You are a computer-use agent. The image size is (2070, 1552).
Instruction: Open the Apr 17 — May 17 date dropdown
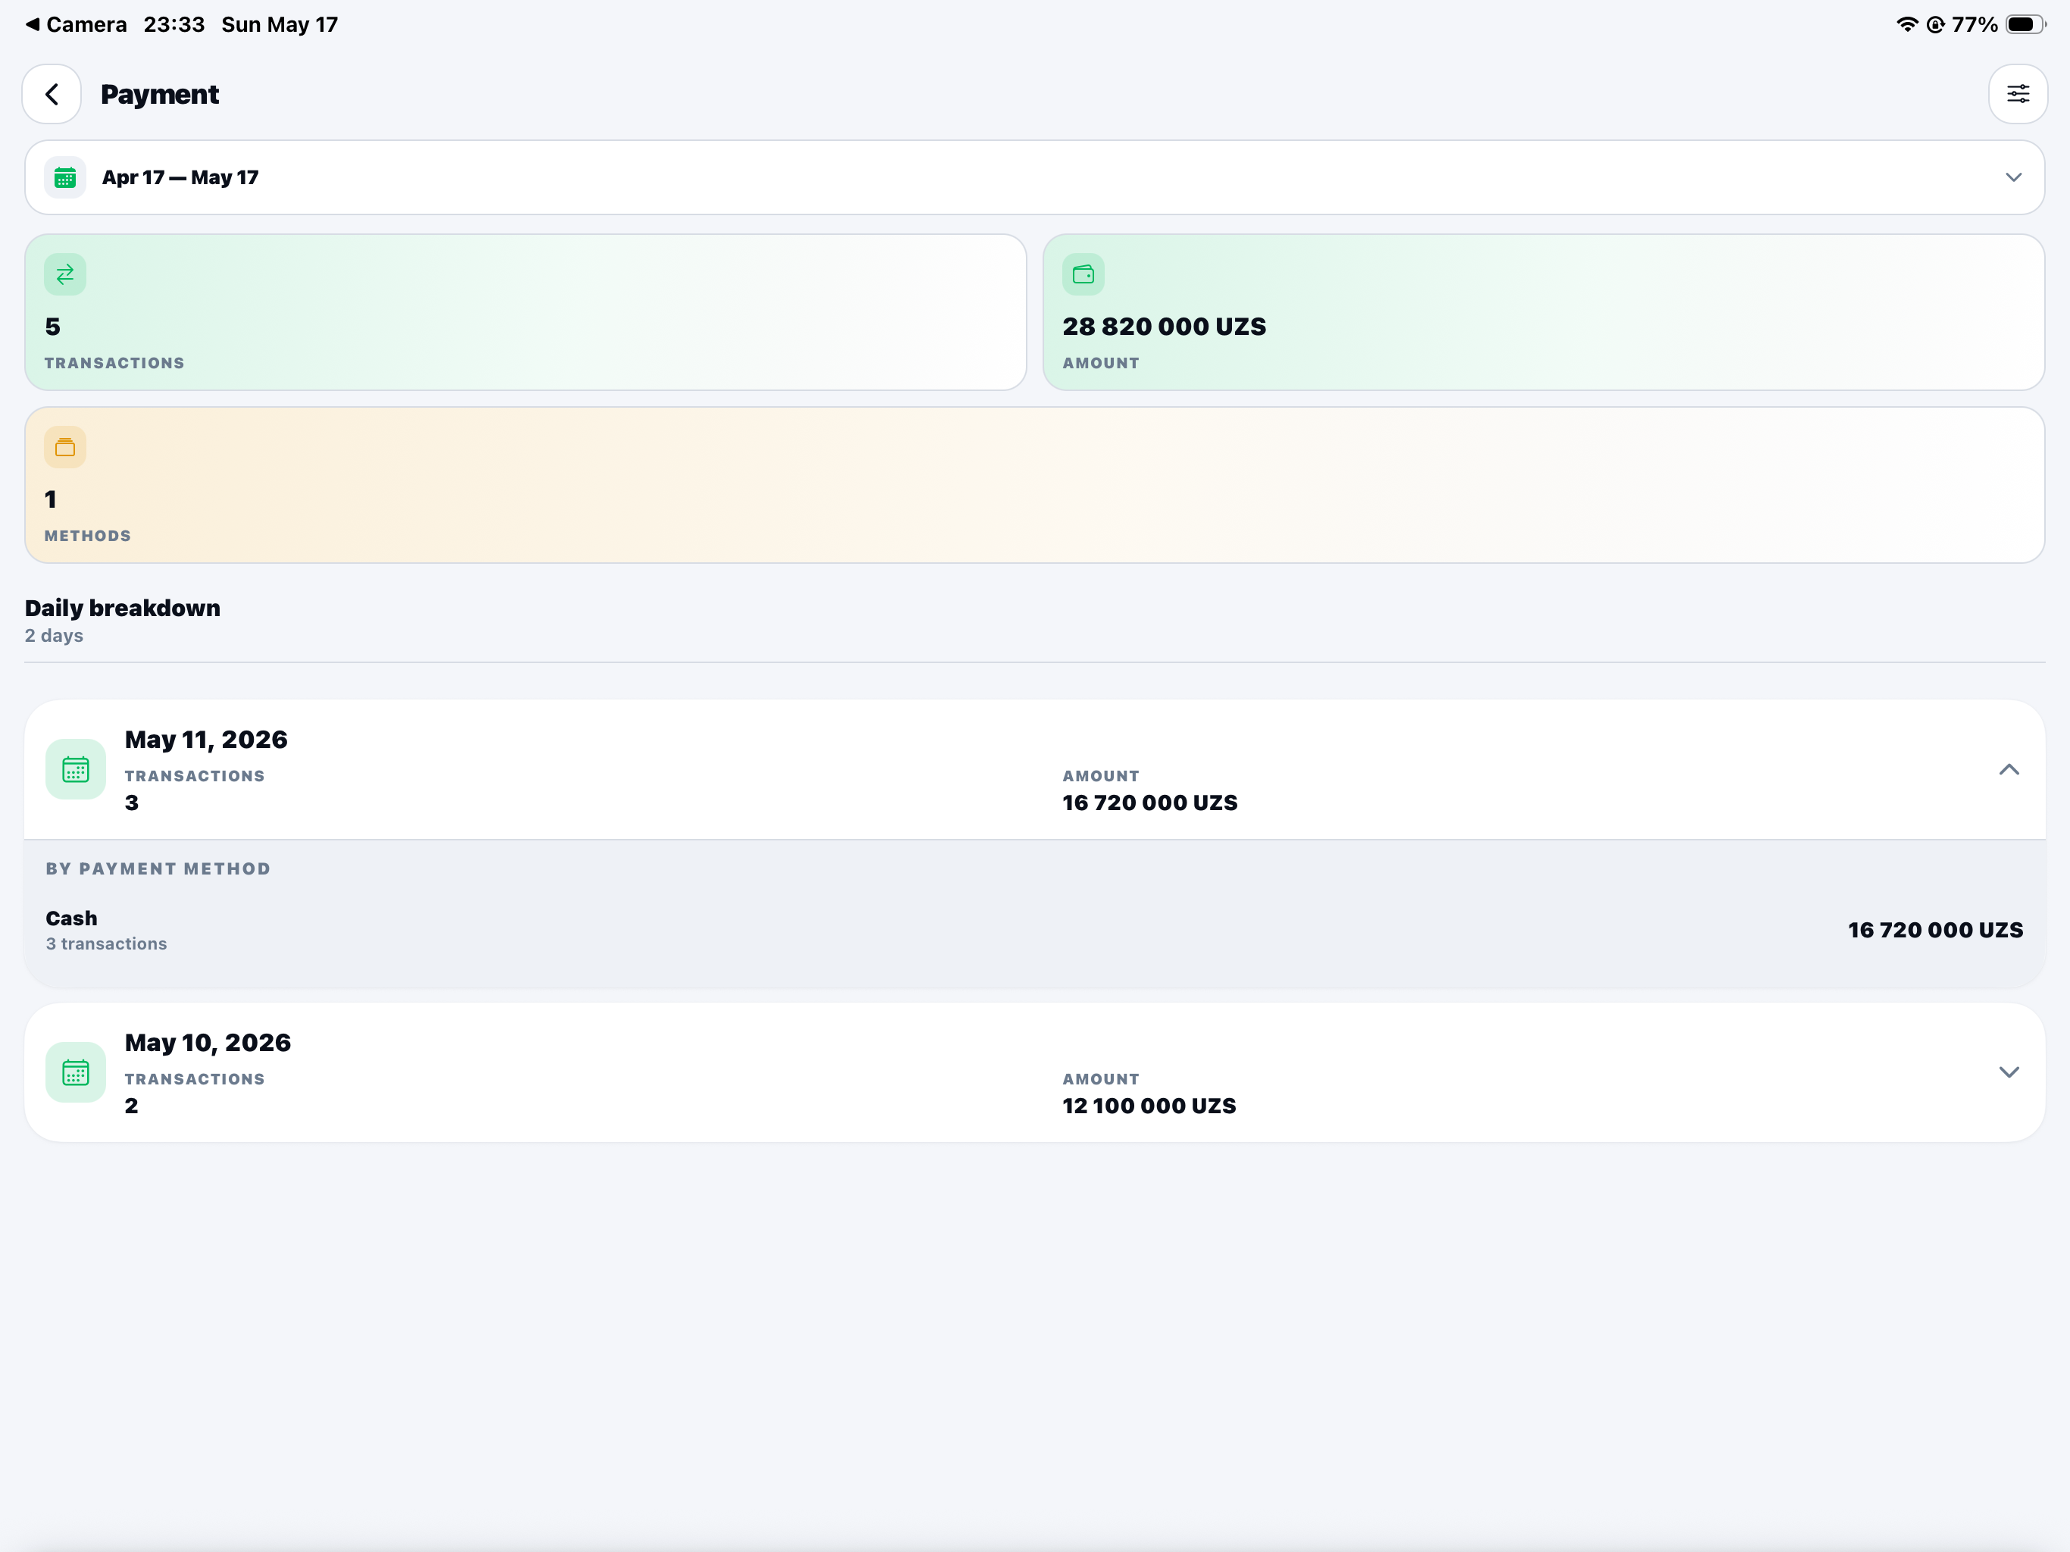point(1034,178)
